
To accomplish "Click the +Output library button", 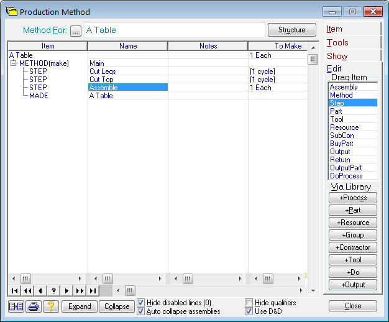I will 353,285.
